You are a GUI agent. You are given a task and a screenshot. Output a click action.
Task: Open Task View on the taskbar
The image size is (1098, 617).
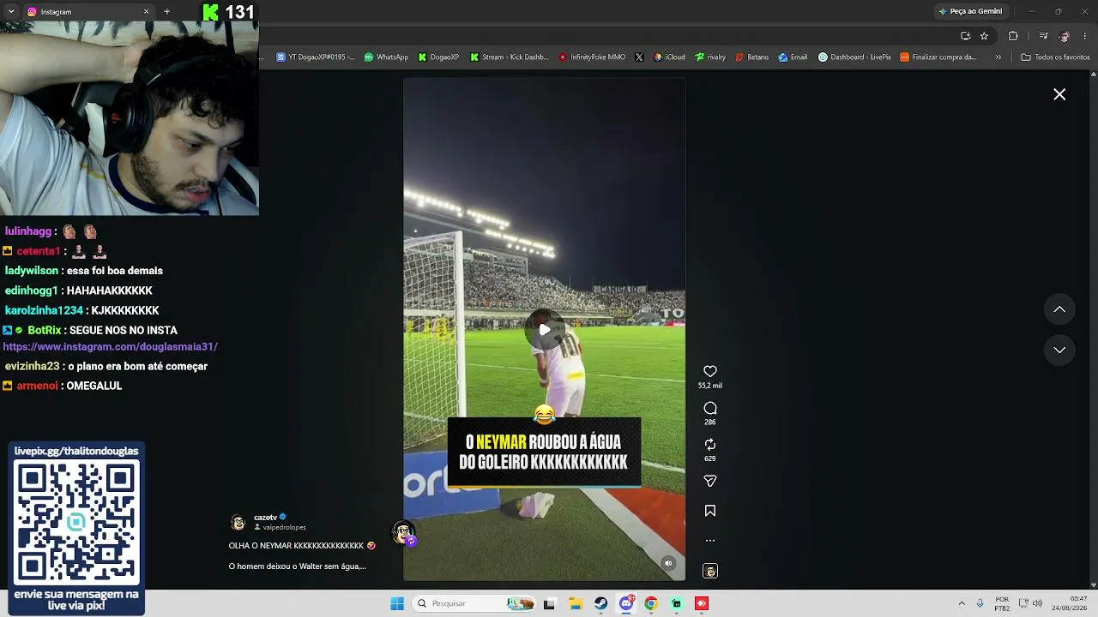(549, 603)
